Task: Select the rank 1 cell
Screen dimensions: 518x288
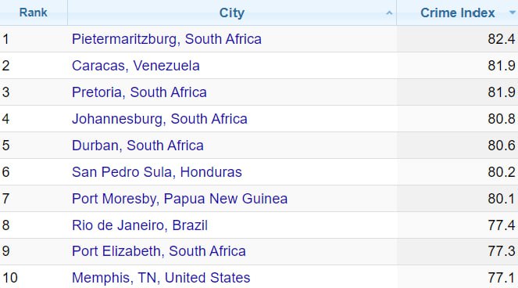Action: click(34, 39)
